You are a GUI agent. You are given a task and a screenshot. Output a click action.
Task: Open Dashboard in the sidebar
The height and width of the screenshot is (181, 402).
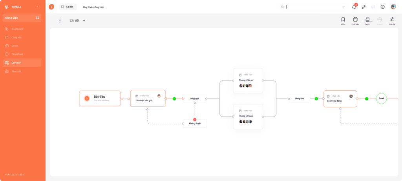(x=17, y=29)
